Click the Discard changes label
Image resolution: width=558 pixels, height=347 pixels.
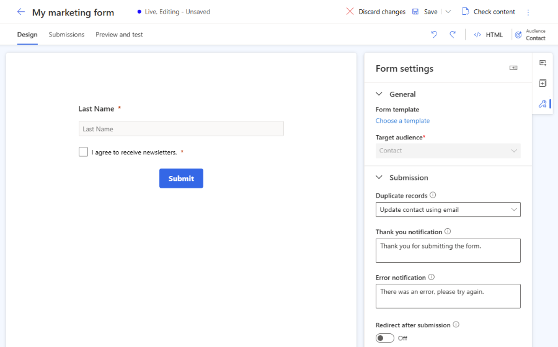coord(382,12)
